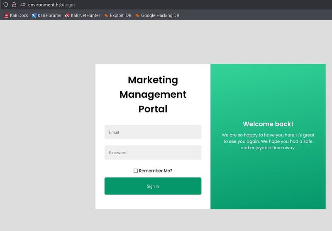The image size is (332, 231).
Task: Click the "Remember Me?" label text
Action: [x=156, y=171]
